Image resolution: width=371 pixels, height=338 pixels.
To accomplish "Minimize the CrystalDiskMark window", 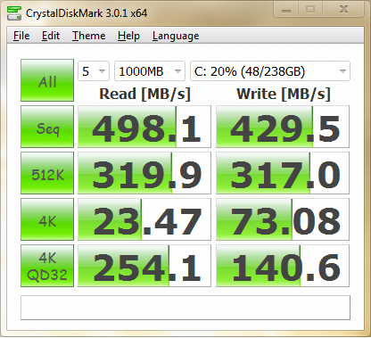I will coord(286,10).
